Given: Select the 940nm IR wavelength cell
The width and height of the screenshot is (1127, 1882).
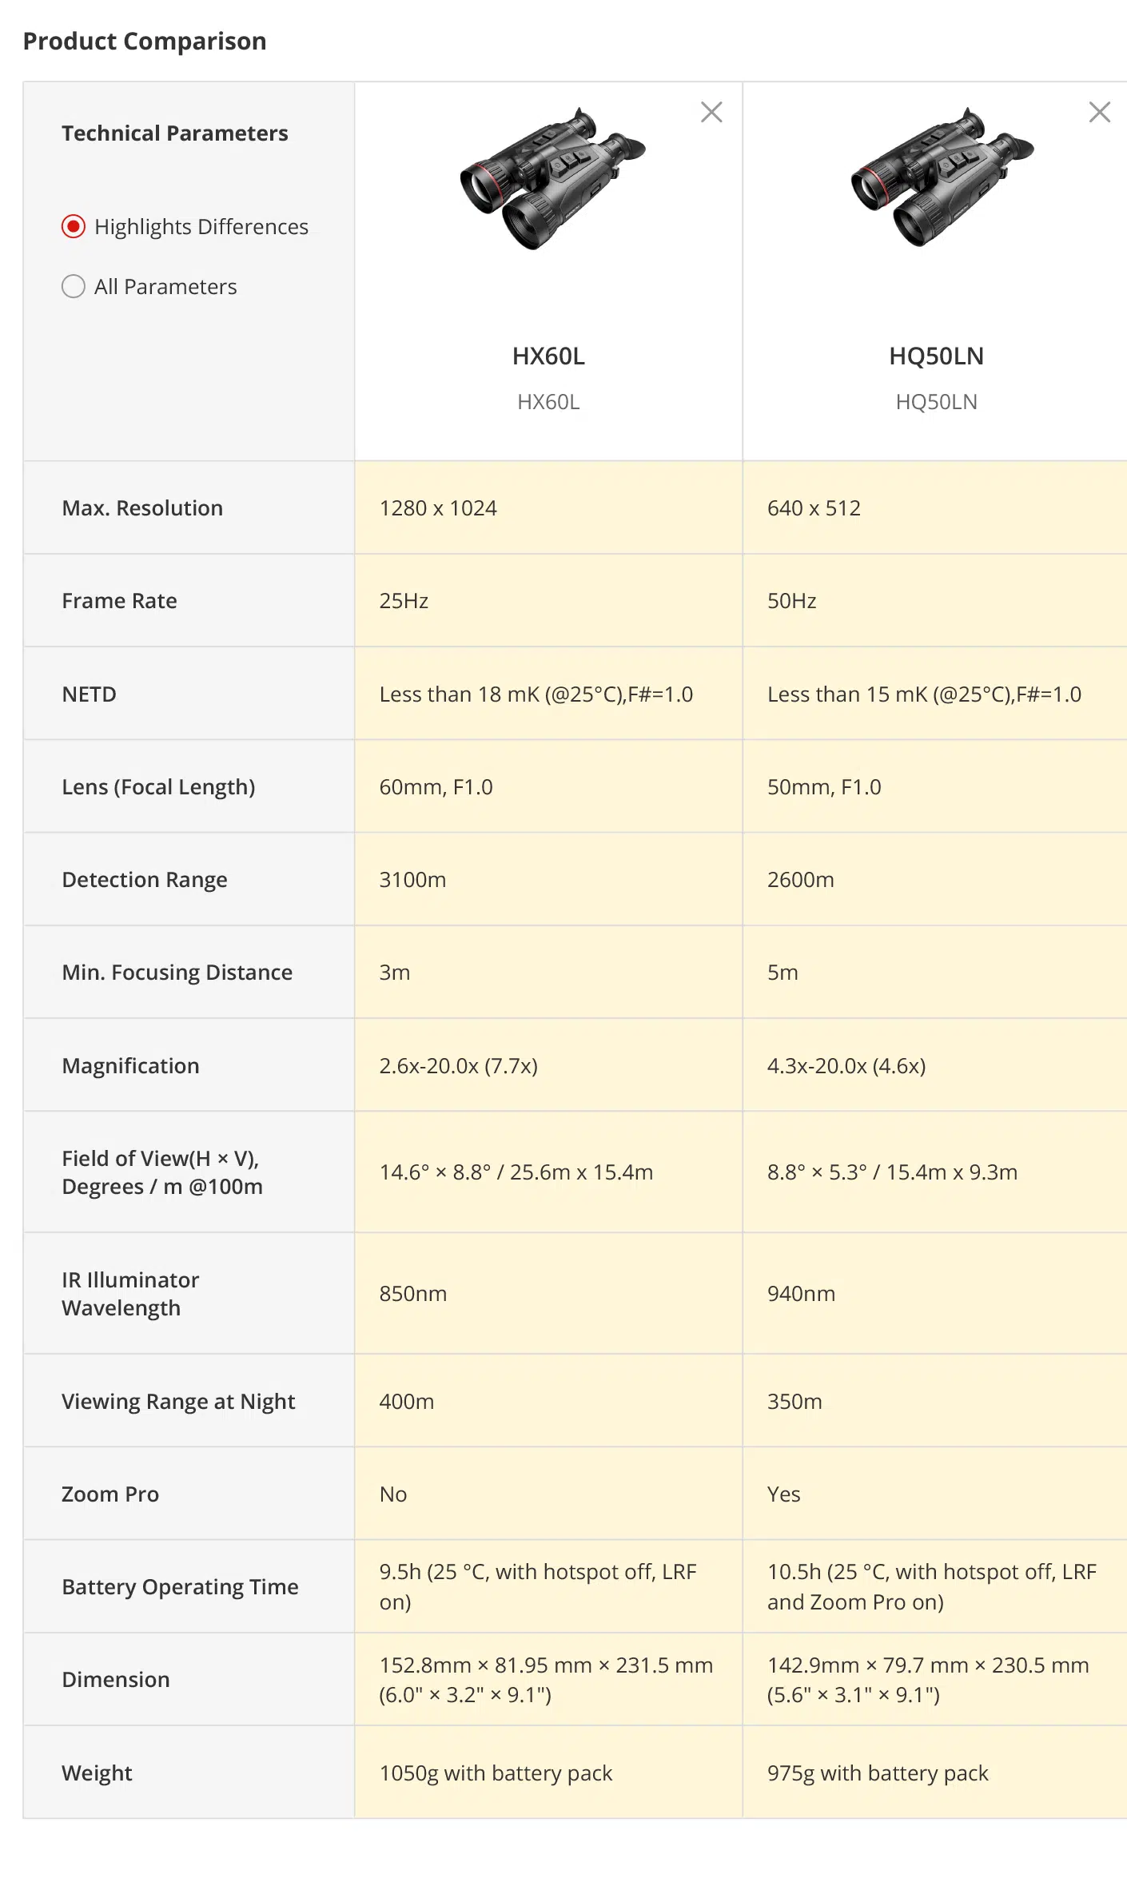Looking at the screenshot, I should (x=935, y=1293).
